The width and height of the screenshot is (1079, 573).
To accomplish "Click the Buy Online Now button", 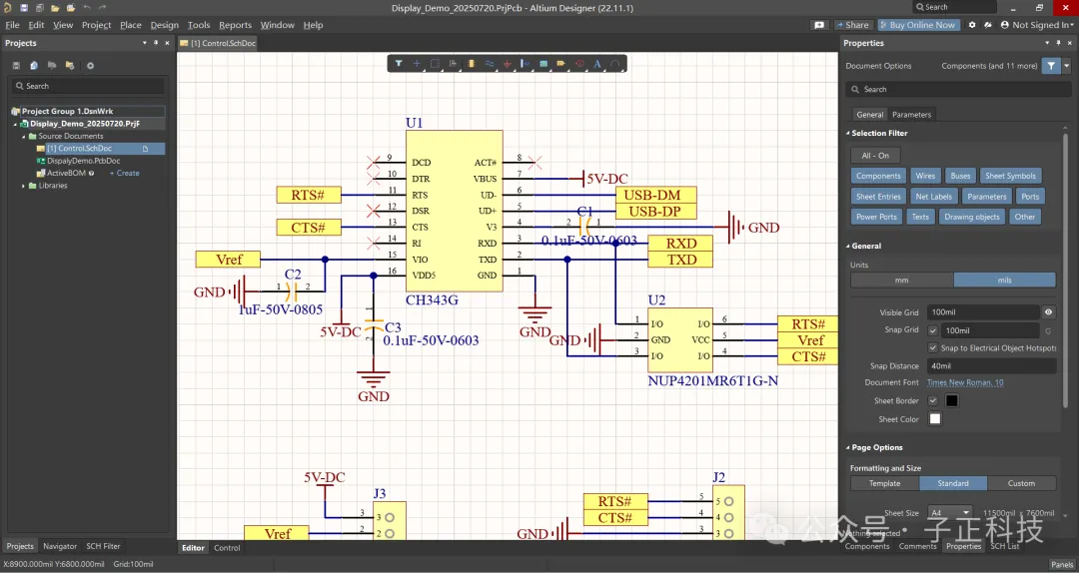I will (x=917, y=25).
